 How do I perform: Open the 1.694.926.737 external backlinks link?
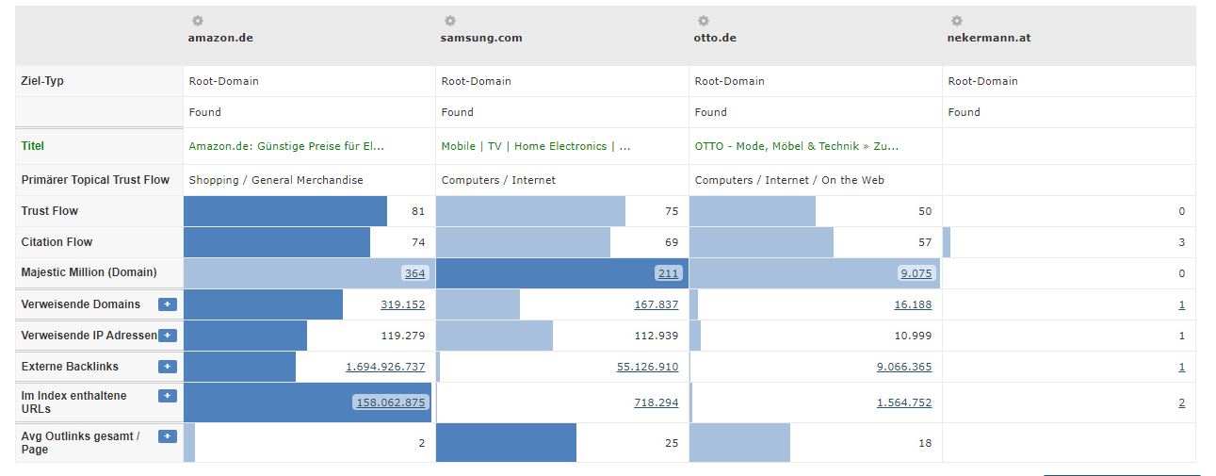tap(385, 367)
